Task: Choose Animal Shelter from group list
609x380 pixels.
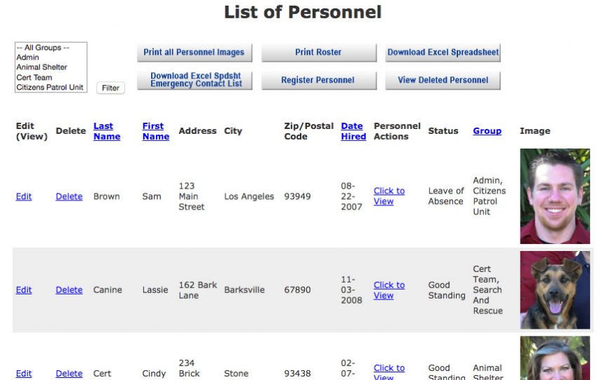Action: (x=41, y=67)
